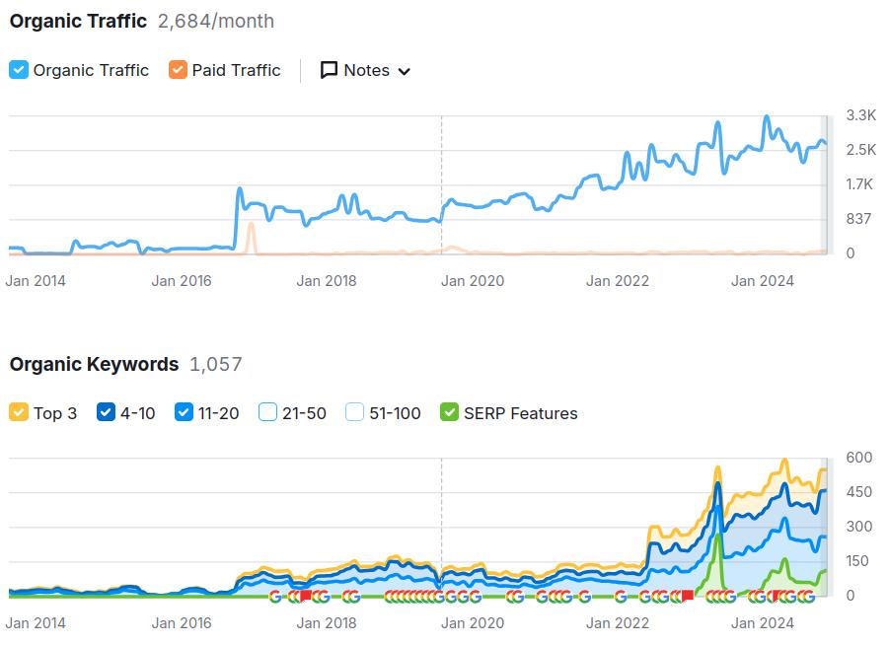Image resolution: width=889 pixels, height=645 pixels.
Task: Click the isolated Google marker in mid-2021
Action: [584, 597]
